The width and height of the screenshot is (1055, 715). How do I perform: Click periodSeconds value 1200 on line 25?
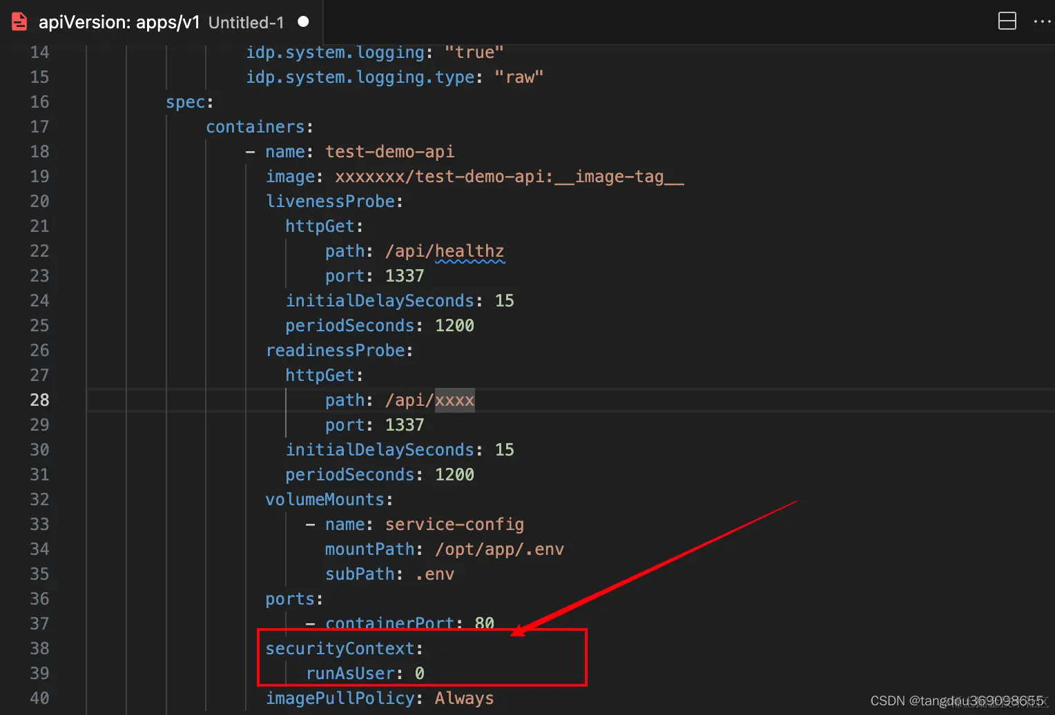click(x=454, y=326)
